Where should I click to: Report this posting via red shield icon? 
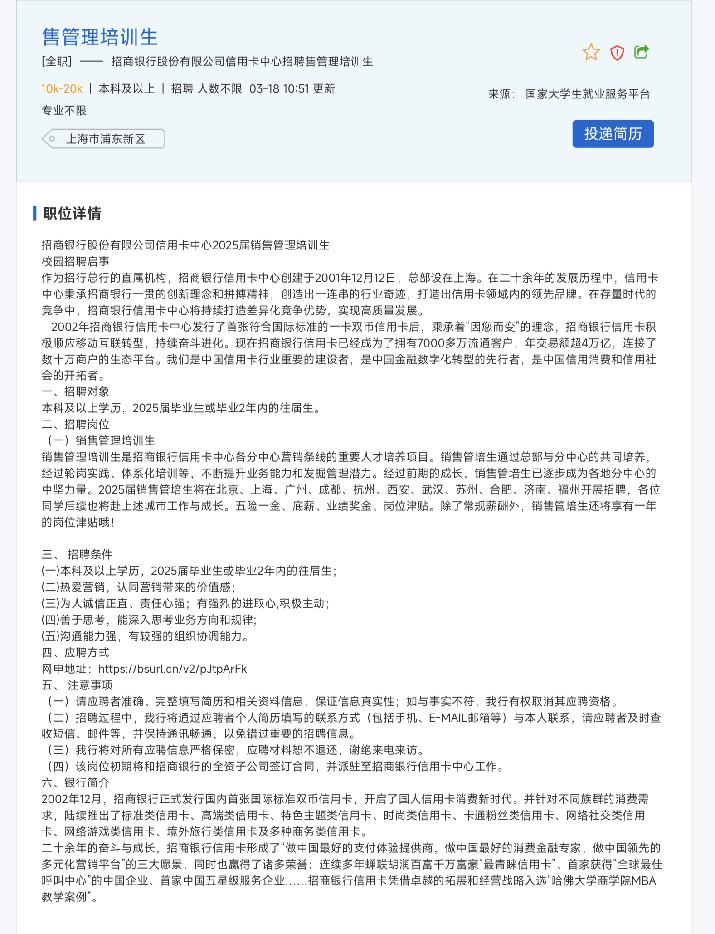click(x=617, y=53)
